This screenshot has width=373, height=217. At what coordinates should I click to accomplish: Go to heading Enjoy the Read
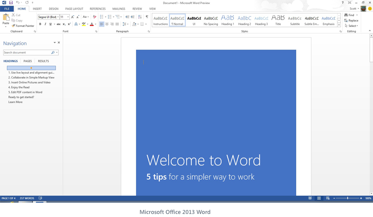tap(19, 87)
